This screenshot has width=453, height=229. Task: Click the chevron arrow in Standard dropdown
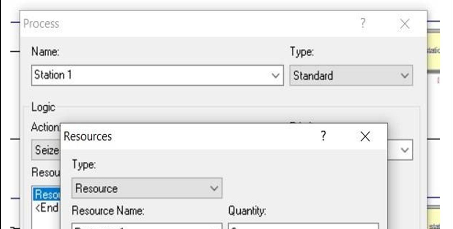405,76
